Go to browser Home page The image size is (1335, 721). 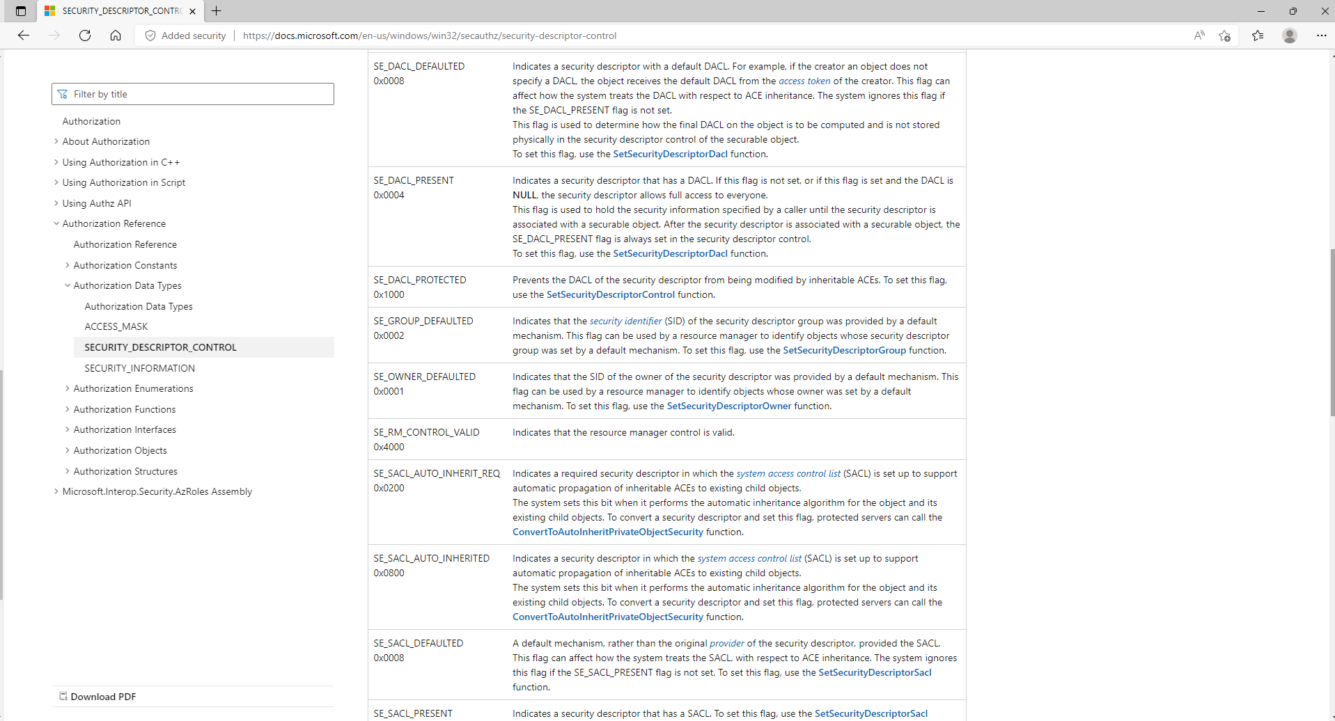[116, 35]
